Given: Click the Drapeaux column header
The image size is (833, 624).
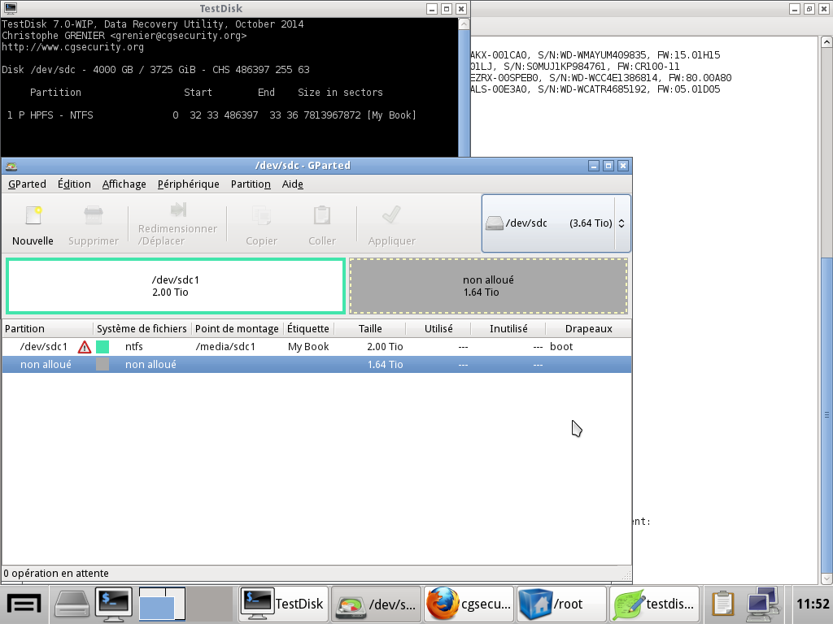Looking at the screenshot, I should 589,329.
